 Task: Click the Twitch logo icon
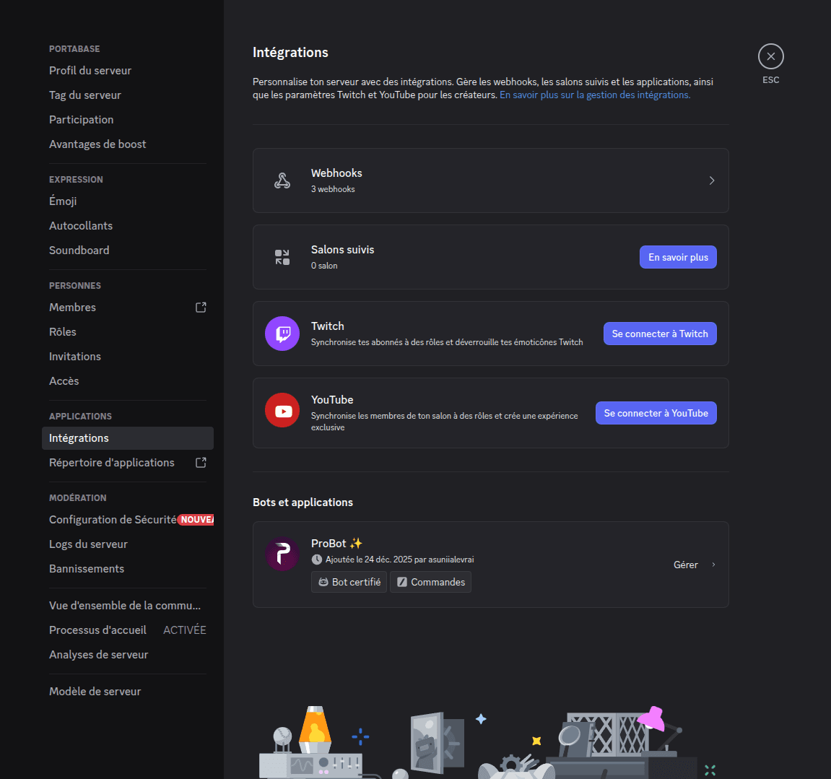pos(282,333)
